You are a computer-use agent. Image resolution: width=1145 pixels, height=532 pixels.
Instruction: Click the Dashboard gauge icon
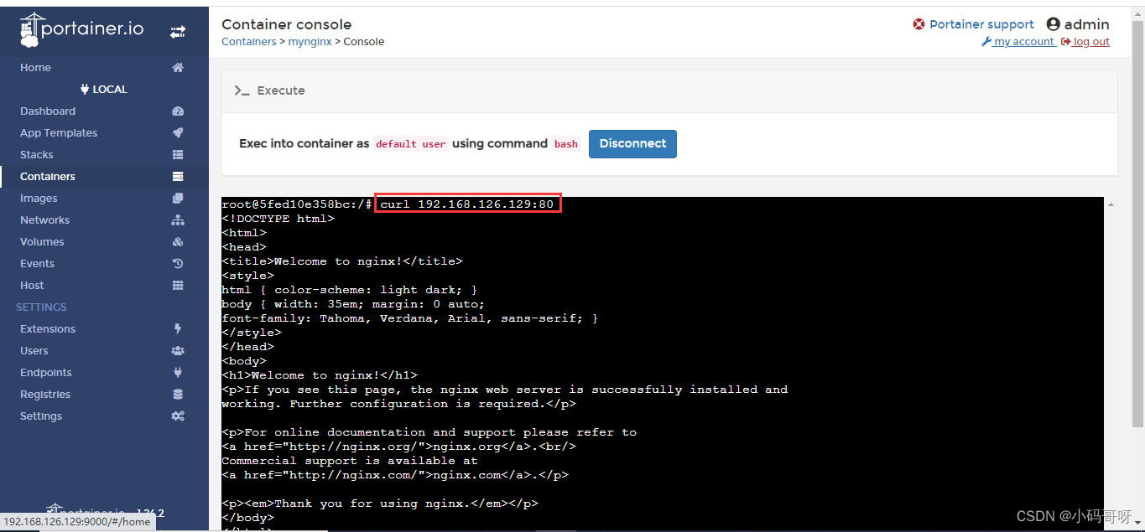pos(178,111)
